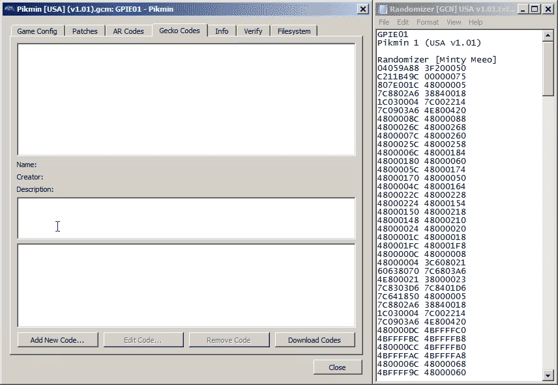Click the Edit Code button
Image resolution: width=558 pixels, height=385 pixels.
[x=143, y=340]
